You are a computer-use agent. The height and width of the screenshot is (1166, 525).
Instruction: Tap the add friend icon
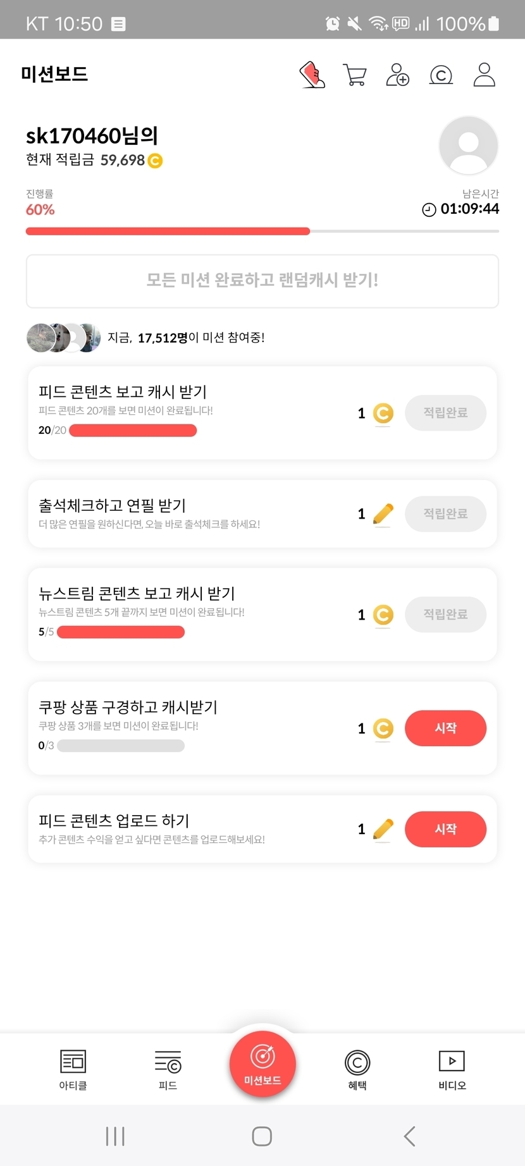(398, 75)
